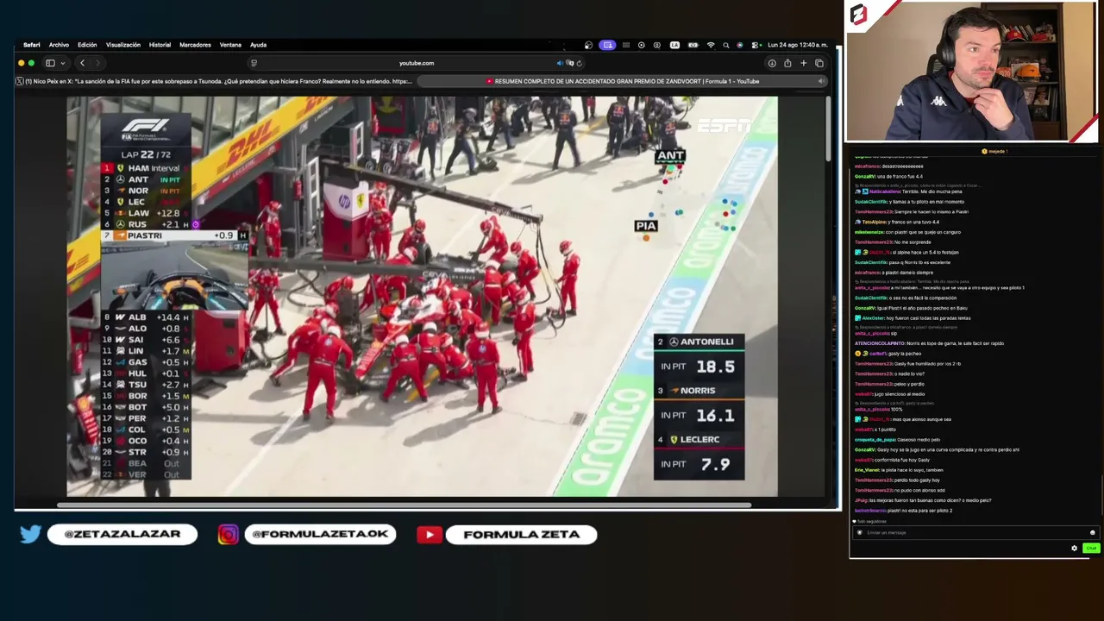Click the Formula Zeta logo by the webcam
Viewport: 1104px width, 621px height.
pyautogui.click(x=858, y=16)
